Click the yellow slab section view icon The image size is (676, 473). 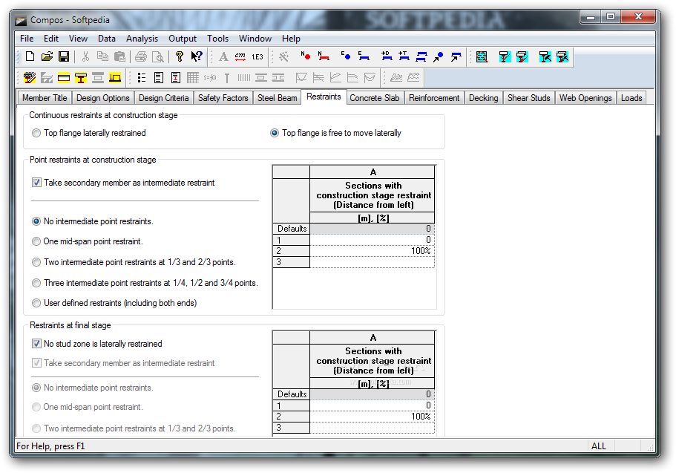64,78
